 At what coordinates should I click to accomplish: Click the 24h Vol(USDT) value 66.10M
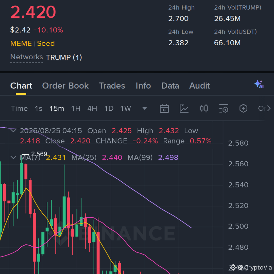tap(227, 43)
